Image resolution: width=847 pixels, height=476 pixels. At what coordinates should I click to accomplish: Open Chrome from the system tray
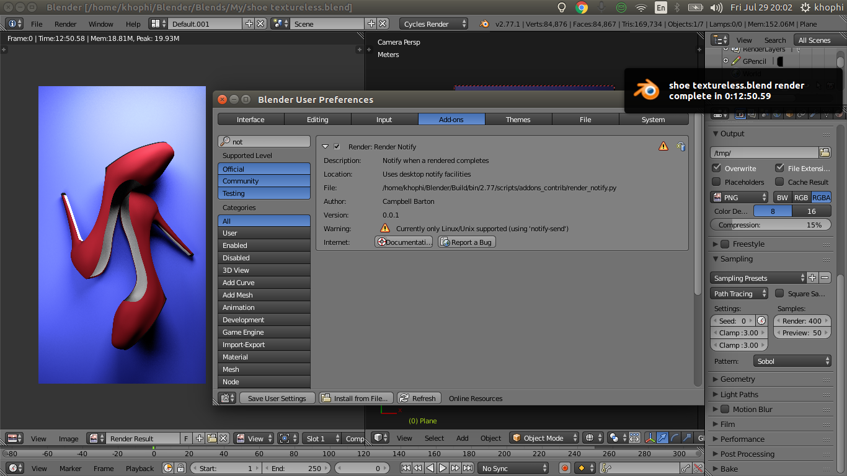[582, 7]
